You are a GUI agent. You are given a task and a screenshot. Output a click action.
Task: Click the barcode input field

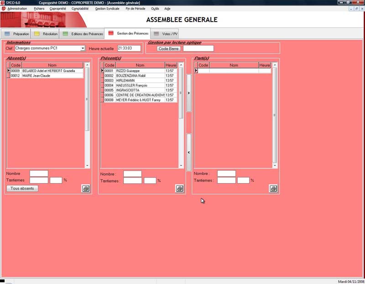click(198, 48)
